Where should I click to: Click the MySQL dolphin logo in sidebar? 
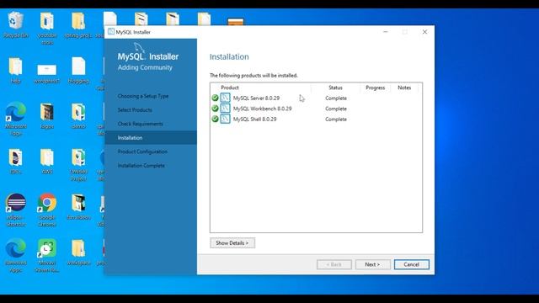click(x=139, y=47)
